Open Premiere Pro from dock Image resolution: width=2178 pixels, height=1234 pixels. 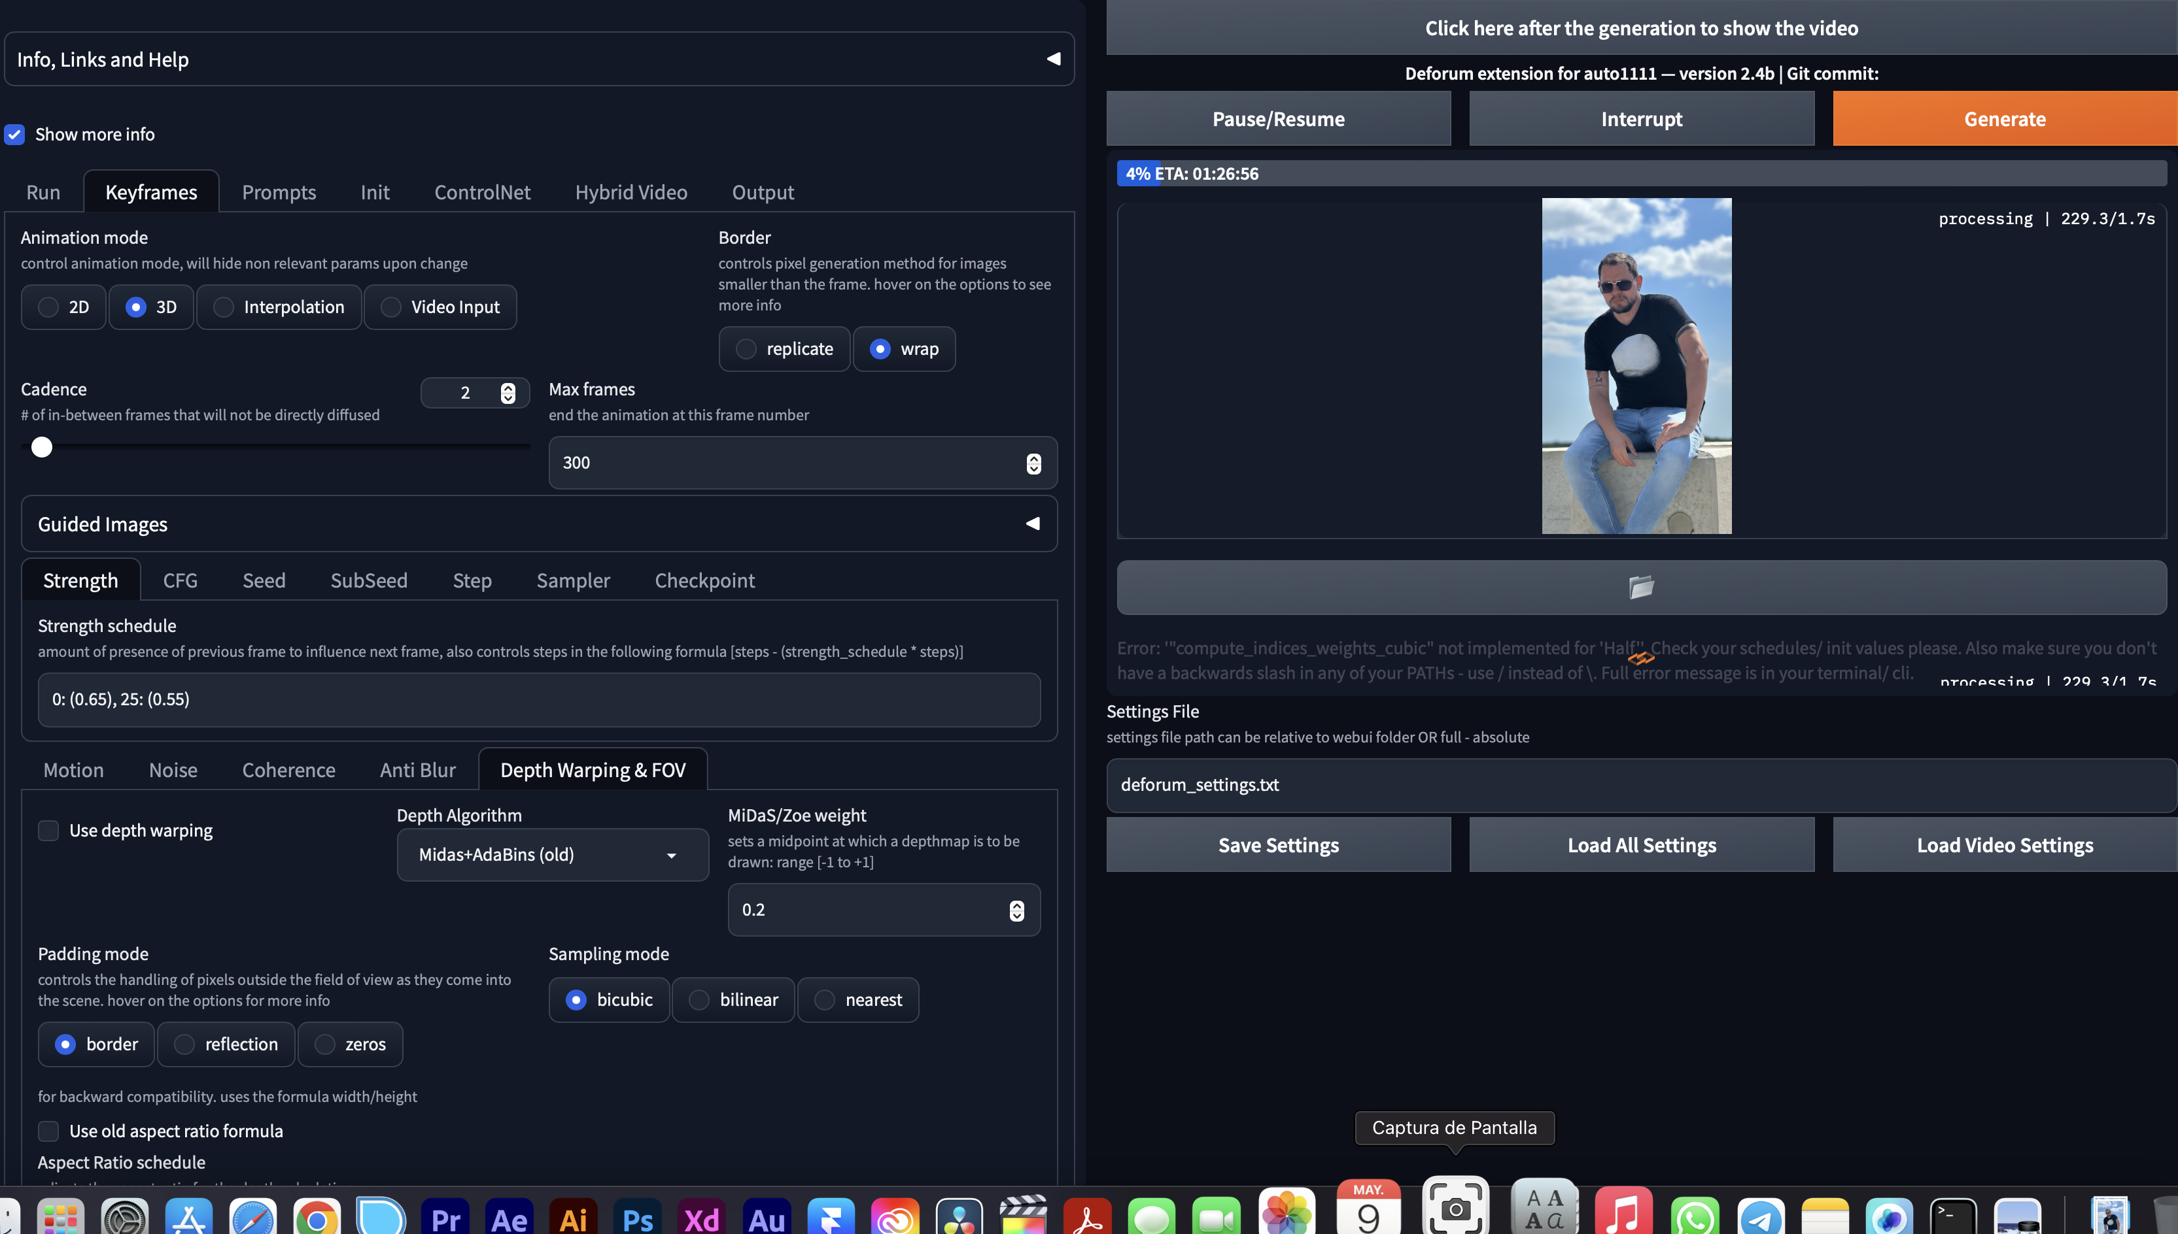tap(445, 1217)
